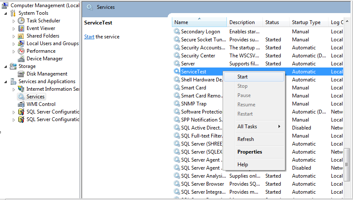Viewport: 353px width, 200px height.
Task: Collapse the Services and Applications node
Action: pyautogui.click(x=6, y=82)
